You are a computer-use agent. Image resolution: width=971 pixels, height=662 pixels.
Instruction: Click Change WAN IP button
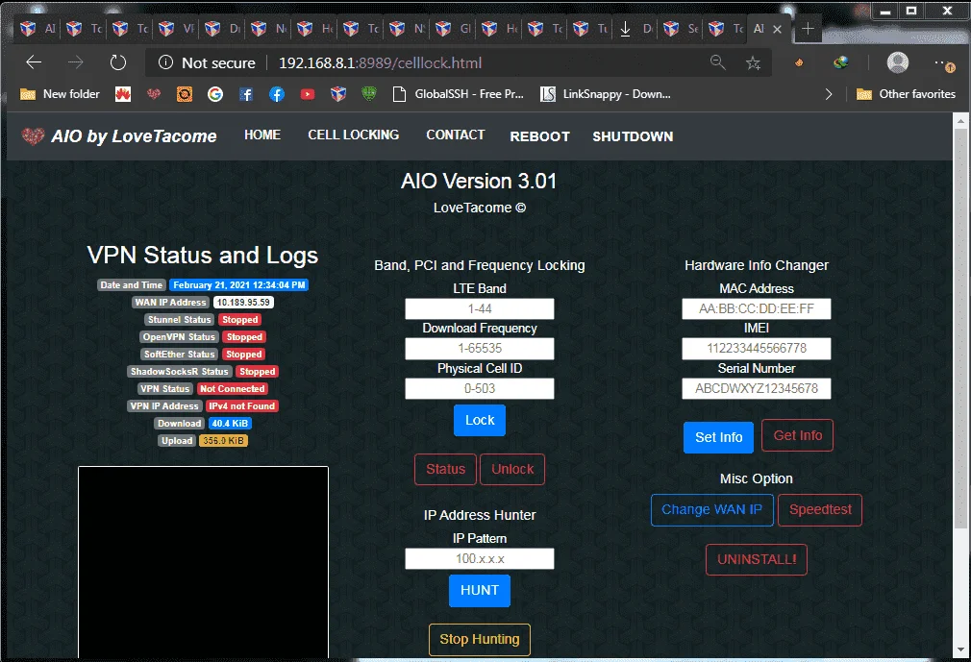click(x=712, y=510)
